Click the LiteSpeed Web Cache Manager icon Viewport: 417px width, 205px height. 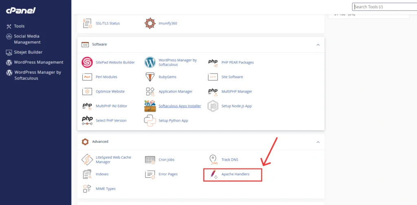pyautogui.click(x=87, y=160)
